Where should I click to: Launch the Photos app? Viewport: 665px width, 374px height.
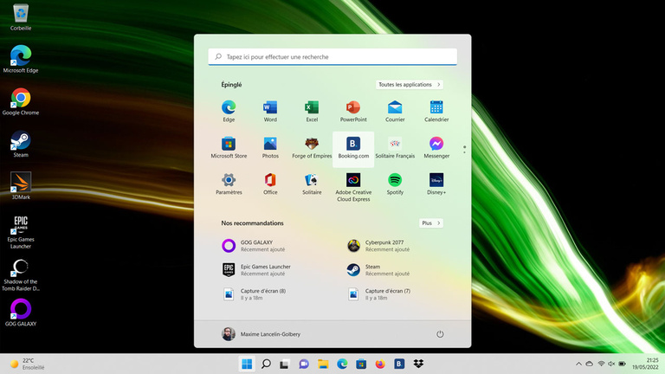(x=270, y=147)
